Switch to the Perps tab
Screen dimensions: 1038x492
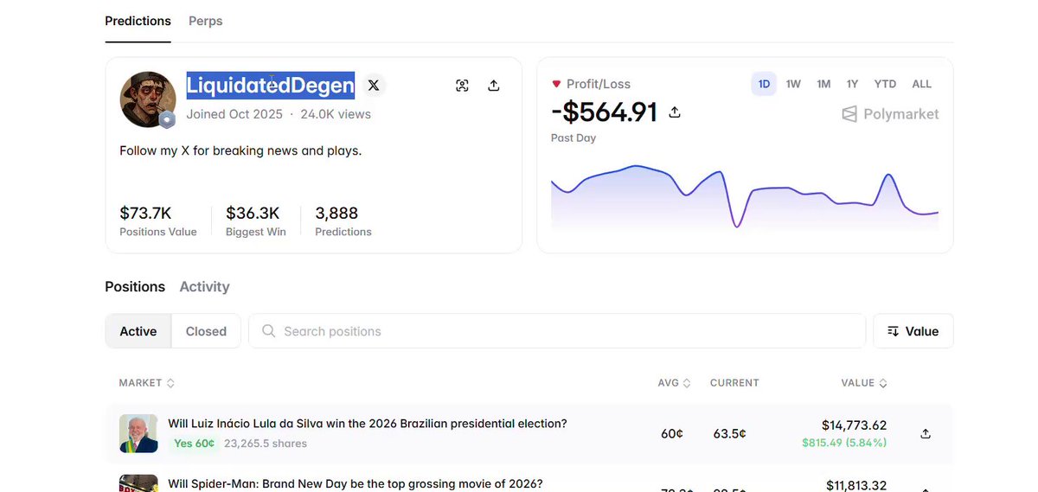click(x=206, y=21)
